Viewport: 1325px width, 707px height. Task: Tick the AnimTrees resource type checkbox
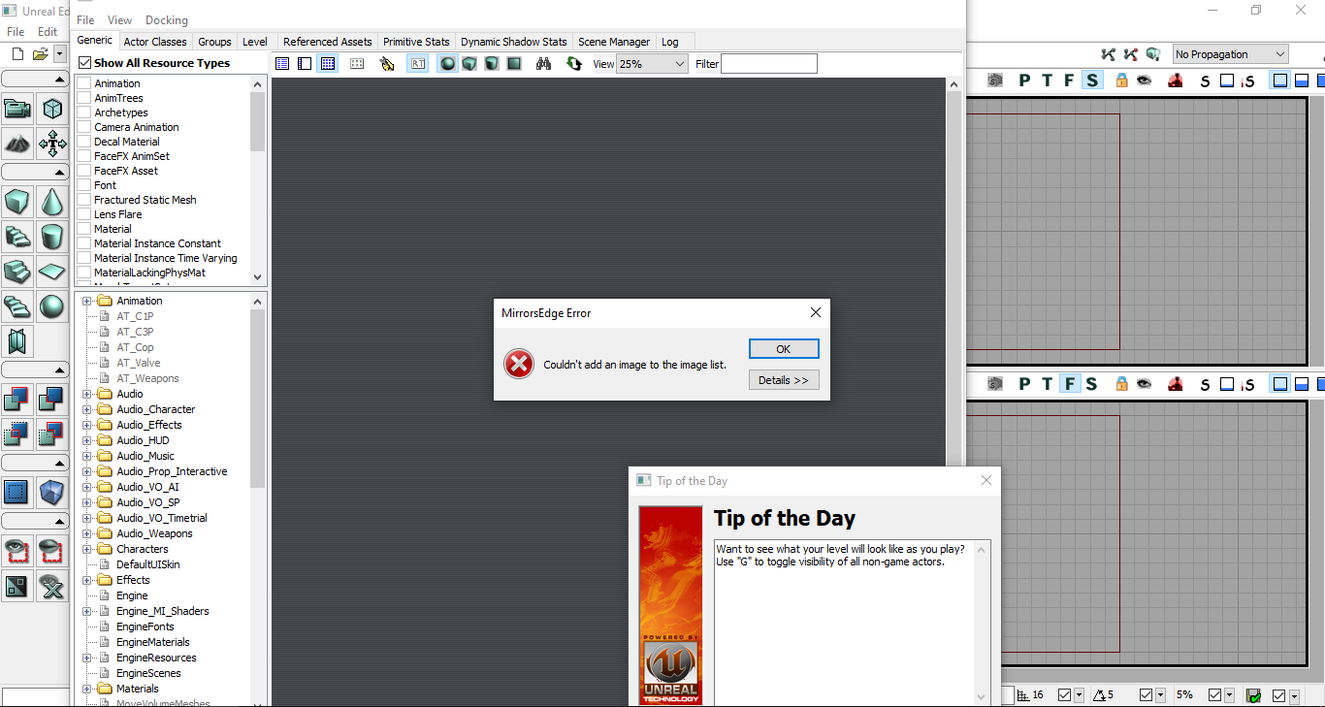pyautogui.click(x=84, y=98)
